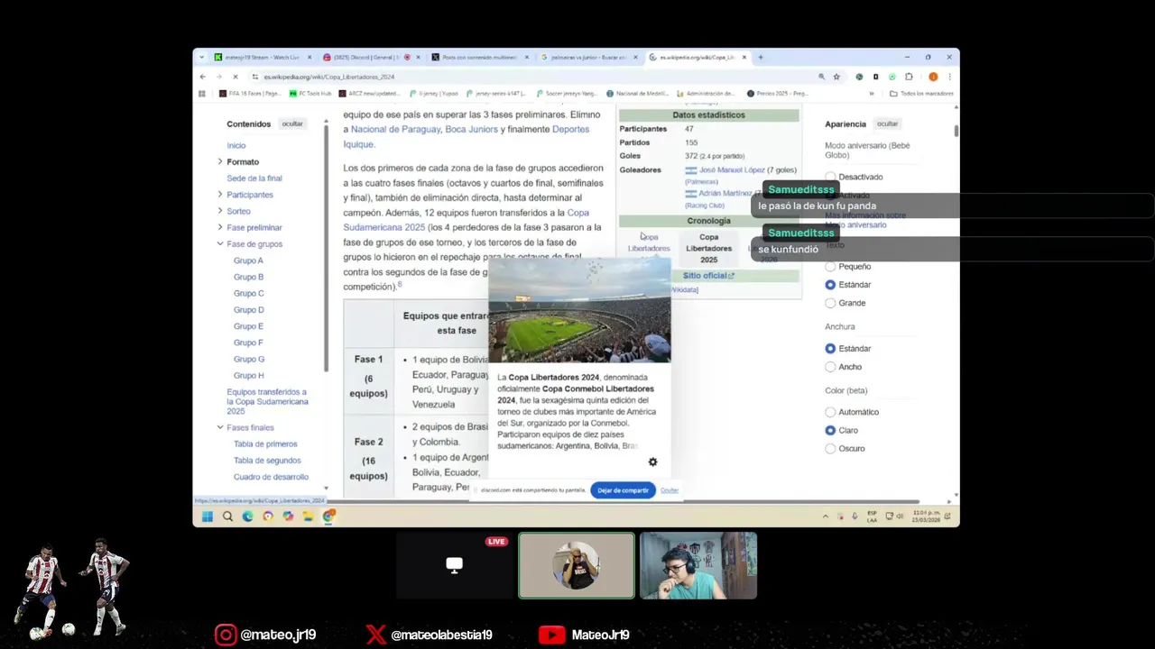Switch to the X Posts tab

tap(481, 57)
